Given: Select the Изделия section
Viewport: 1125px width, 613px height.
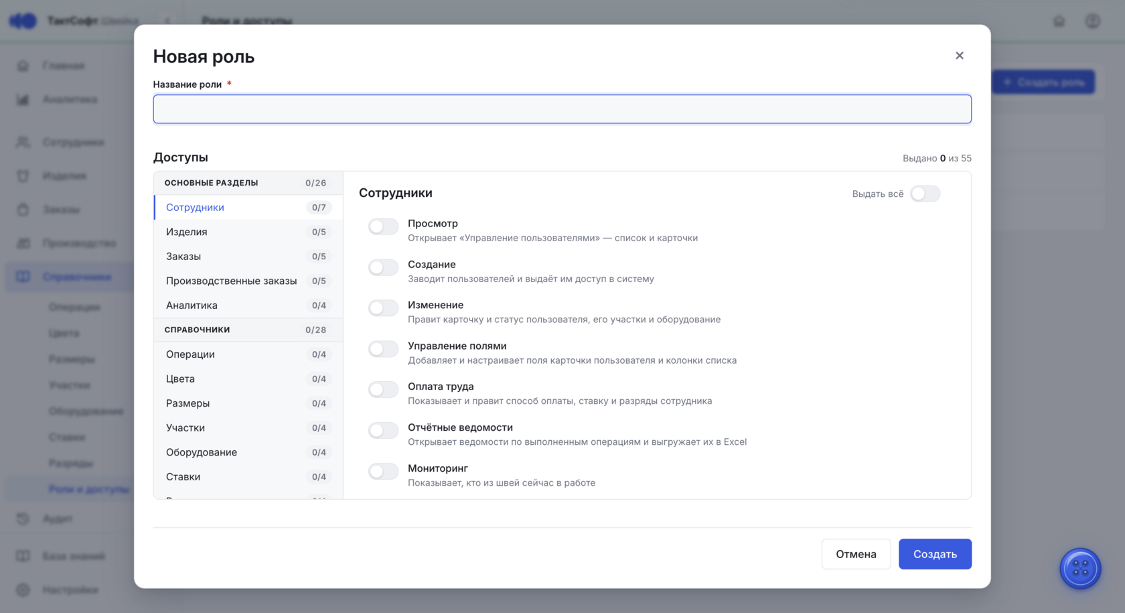Looking at the screenshot, I should [x=248, y=232].
